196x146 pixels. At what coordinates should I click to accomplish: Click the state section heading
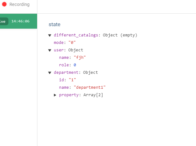point(55,24)
